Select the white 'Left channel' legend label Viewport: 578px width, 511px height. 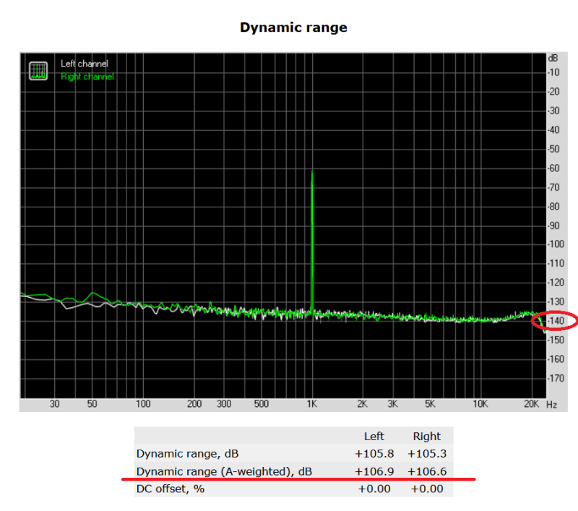click(x=85, y=64)
